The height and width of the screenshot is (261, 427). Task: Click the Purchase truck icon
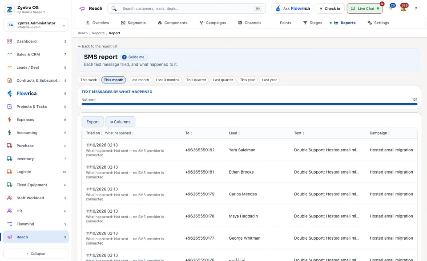[x=9, y=146]
